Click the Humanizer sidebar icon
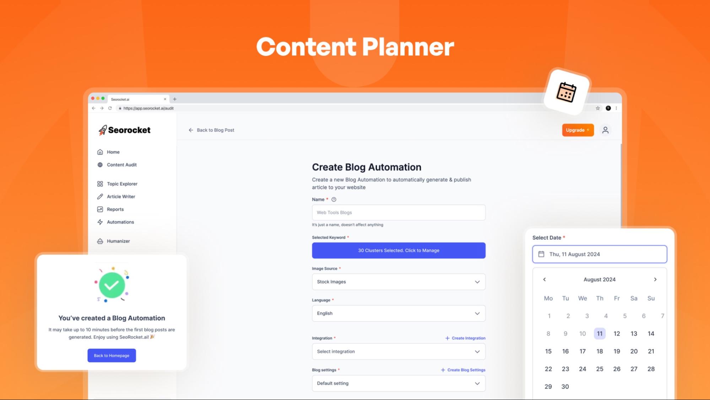This screenshot has height=400, width=710. point(99,241)
